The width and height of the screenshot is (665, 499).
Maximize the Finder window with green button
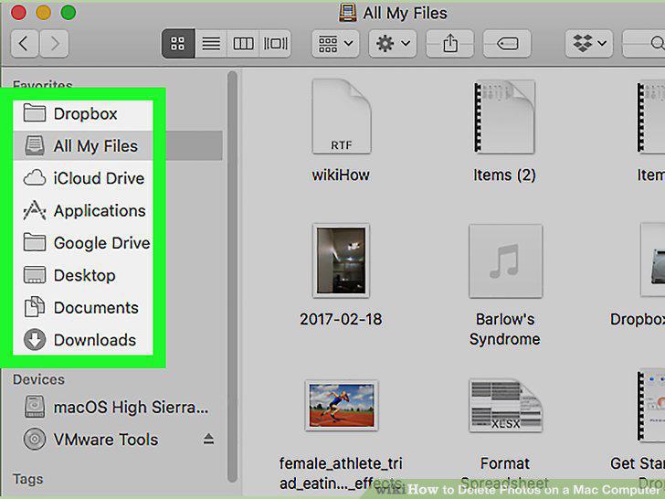pyautogui.click(x=69, y=13)
